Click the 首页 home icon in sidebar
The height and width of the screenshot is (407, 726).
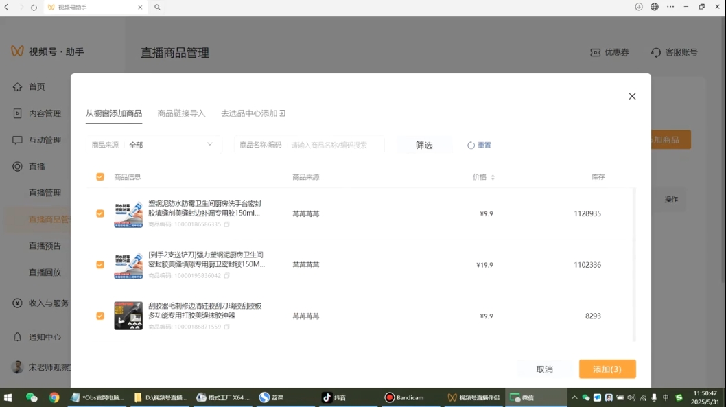[17, 86]
